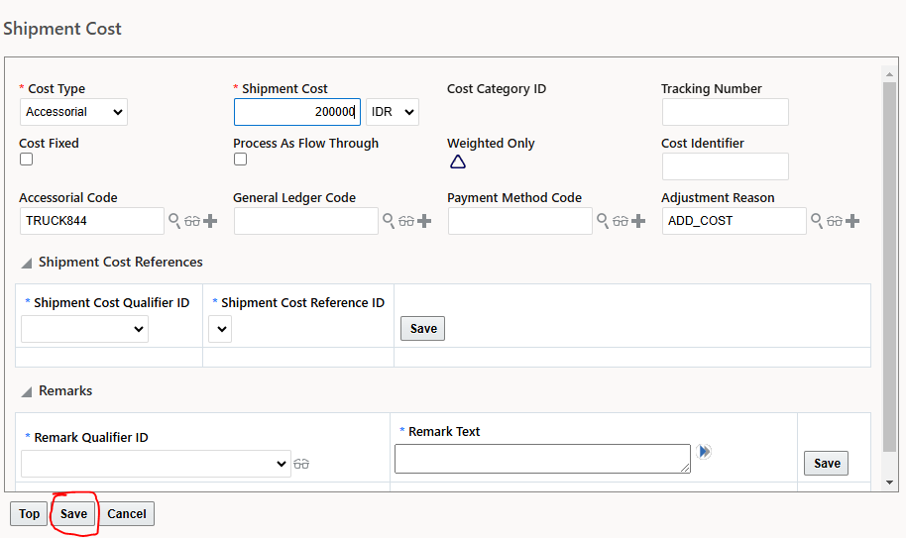View Remark Qualifier ID glasses icon

click(x=301, y=464)
